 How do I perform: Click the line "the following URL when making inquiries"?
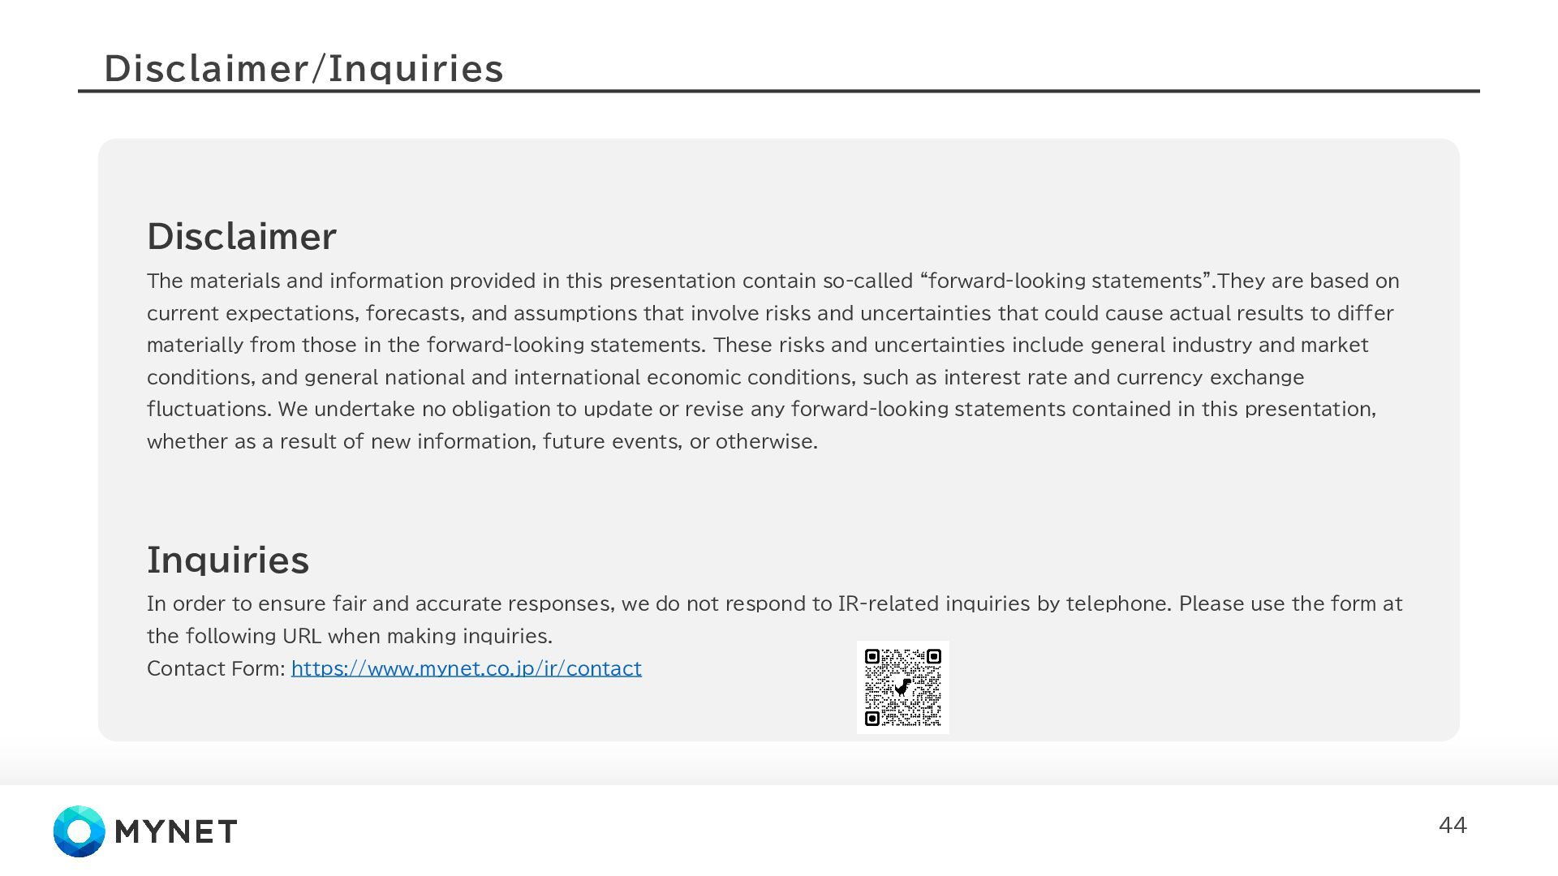tap(350, 636)
